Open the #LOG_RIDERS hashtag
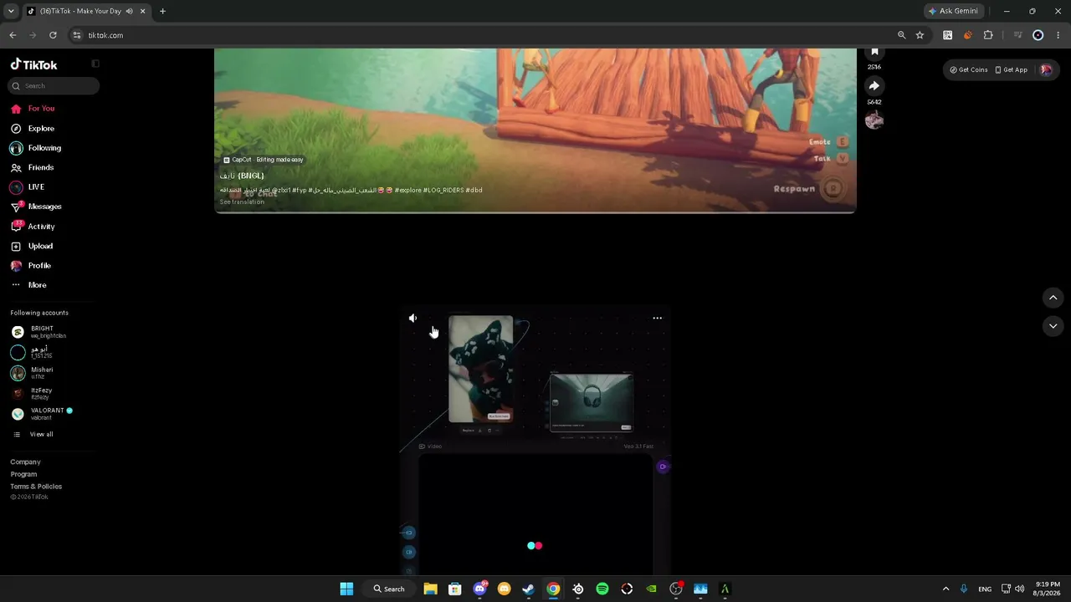The height and width of the screenshot is (602, 1071). pos(443,191)
